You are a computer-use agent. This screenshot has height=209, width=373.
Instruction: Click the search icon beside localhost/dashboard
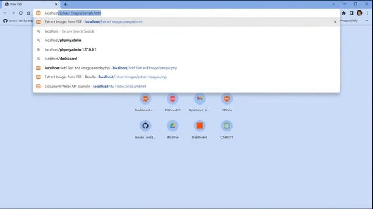pos(38,59)
